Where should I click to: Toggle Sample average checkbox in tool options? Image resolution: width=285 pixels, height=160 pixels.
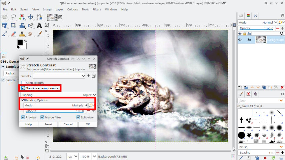pyautogui.click(x=3, y=67)
